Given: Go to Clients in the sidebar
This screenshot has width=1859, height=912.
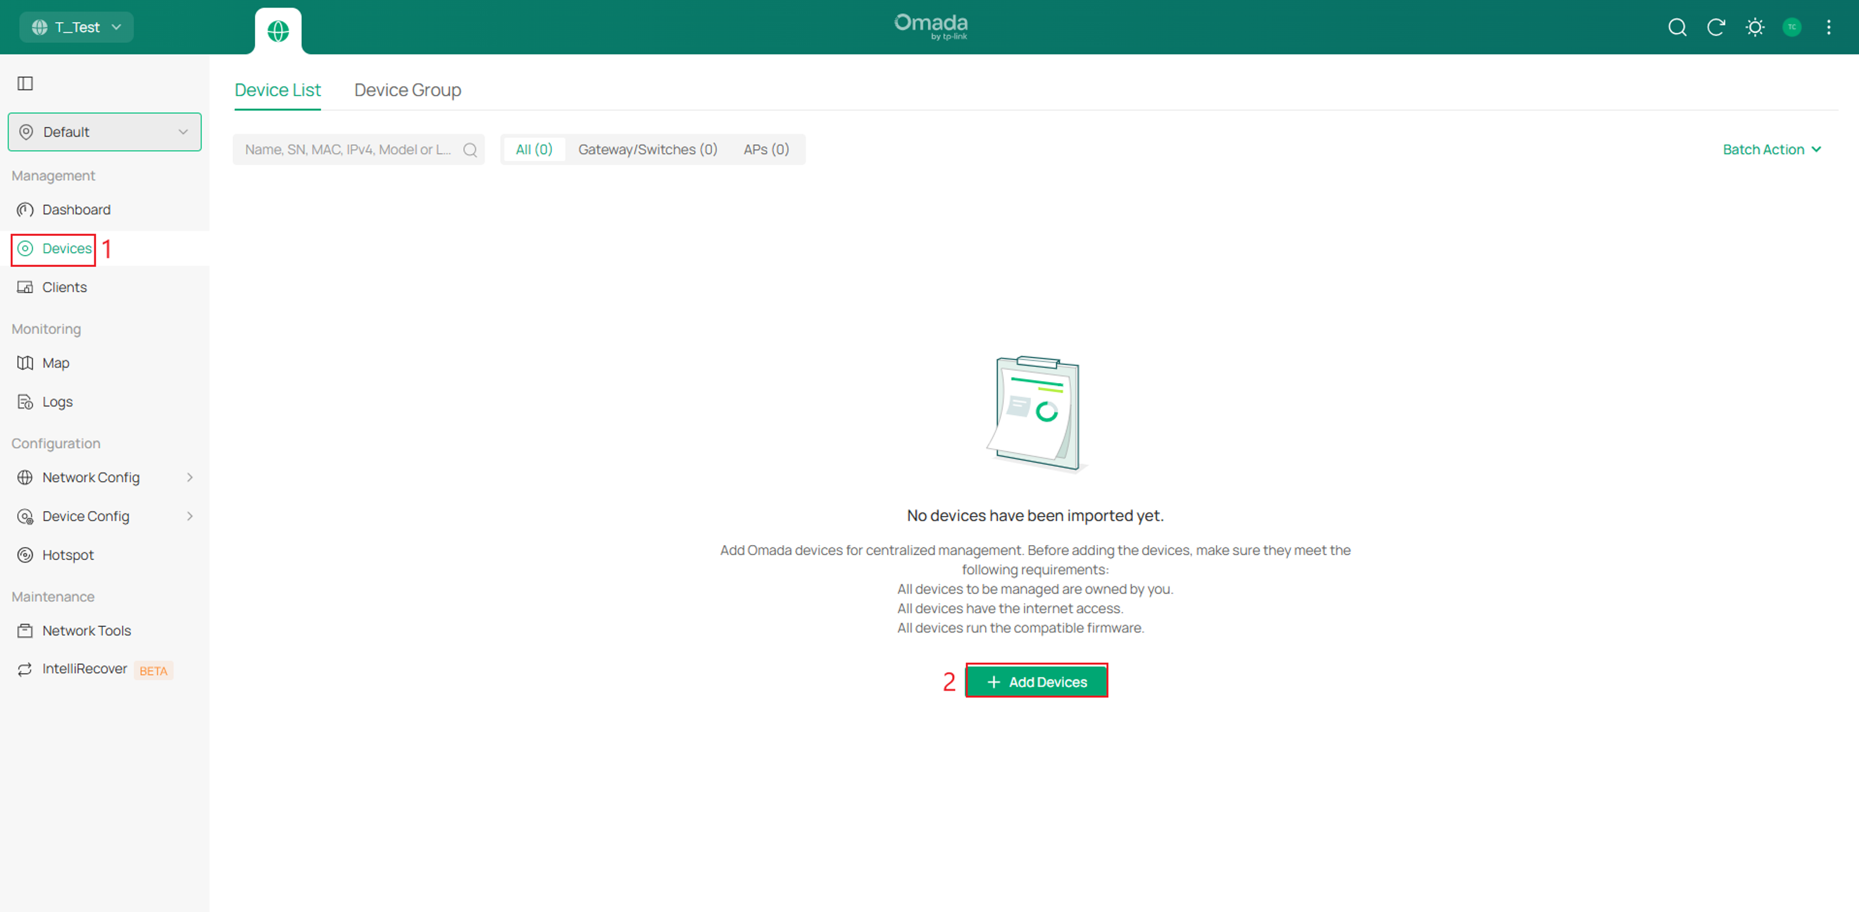Looking at the screenshot, I should pos(105,287).
